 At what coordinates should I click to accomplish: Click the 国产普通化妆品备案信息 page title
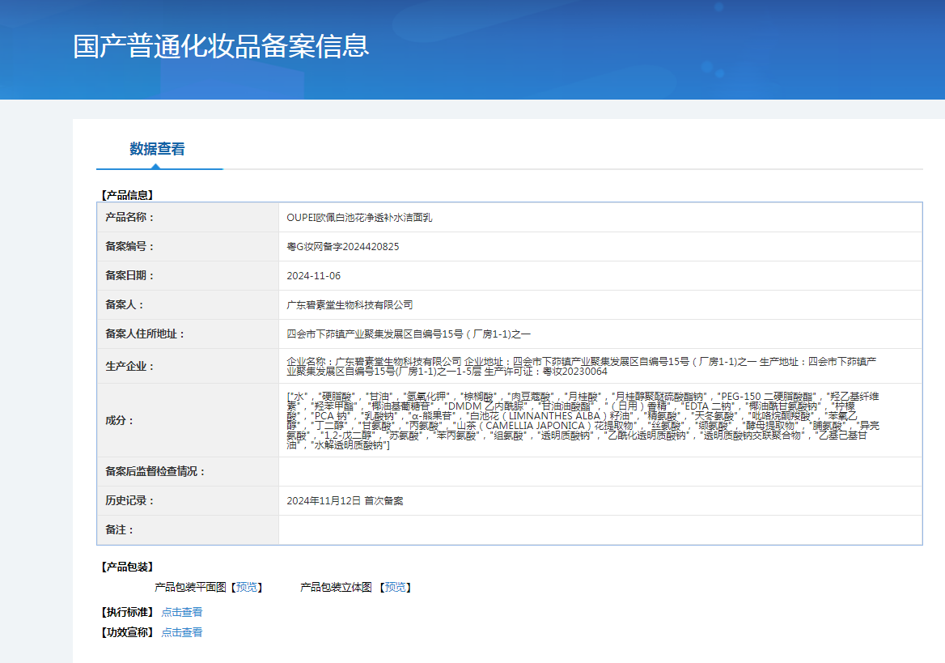[x=221, y=46]
